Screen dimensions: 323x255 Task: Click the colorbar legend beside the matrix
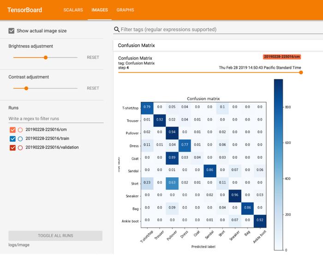(x=279, y=164)
